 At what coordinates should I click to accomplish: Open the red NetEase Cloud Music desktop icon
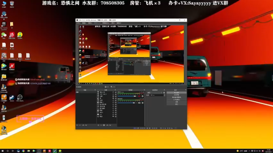(x=12, y=36)
